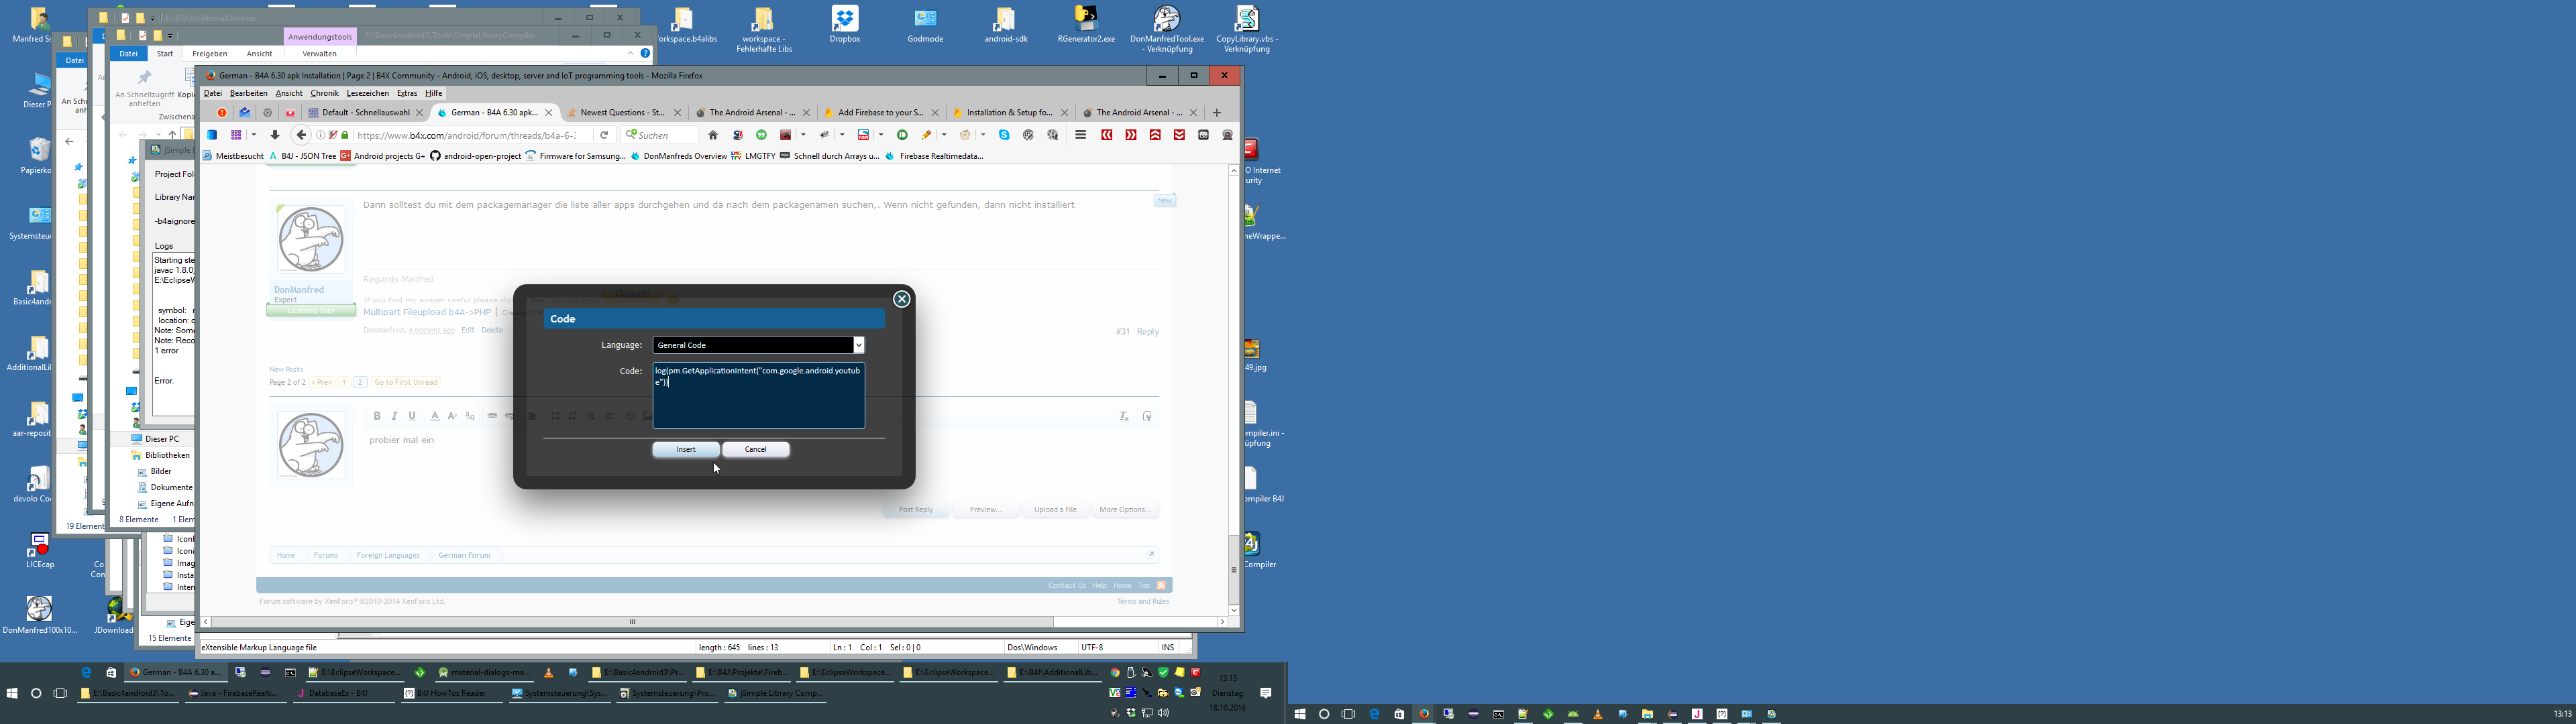Click the Insert button

[685, 449]
